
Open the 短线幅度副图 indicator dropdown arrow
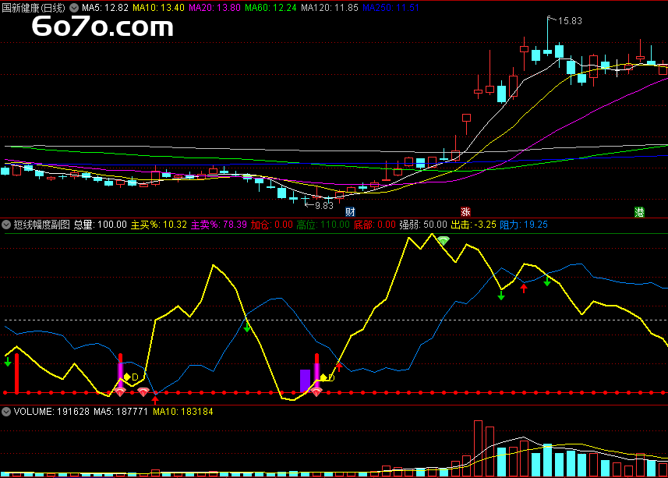point(6,225)
